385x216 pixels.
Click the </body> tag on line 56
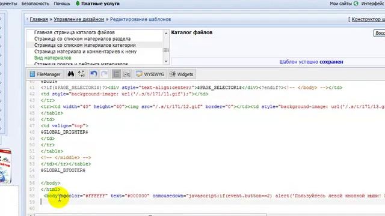[51, 183]
